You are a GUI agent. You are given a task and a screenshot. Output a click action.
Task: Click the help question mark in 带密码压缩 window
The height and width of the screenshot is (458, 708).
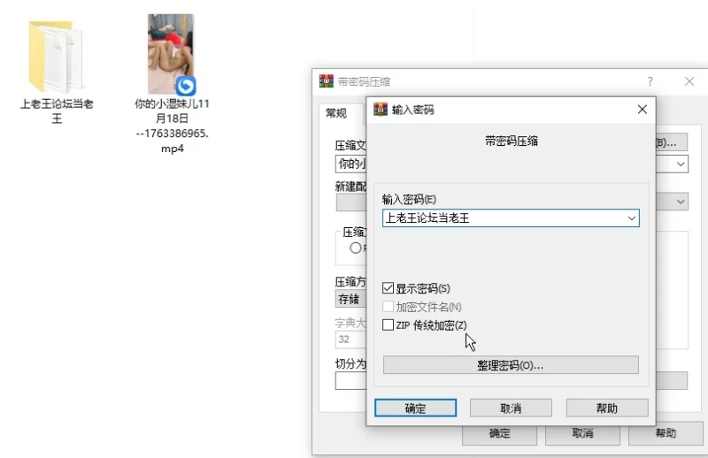pyautogui.click(x=650, y=81)
